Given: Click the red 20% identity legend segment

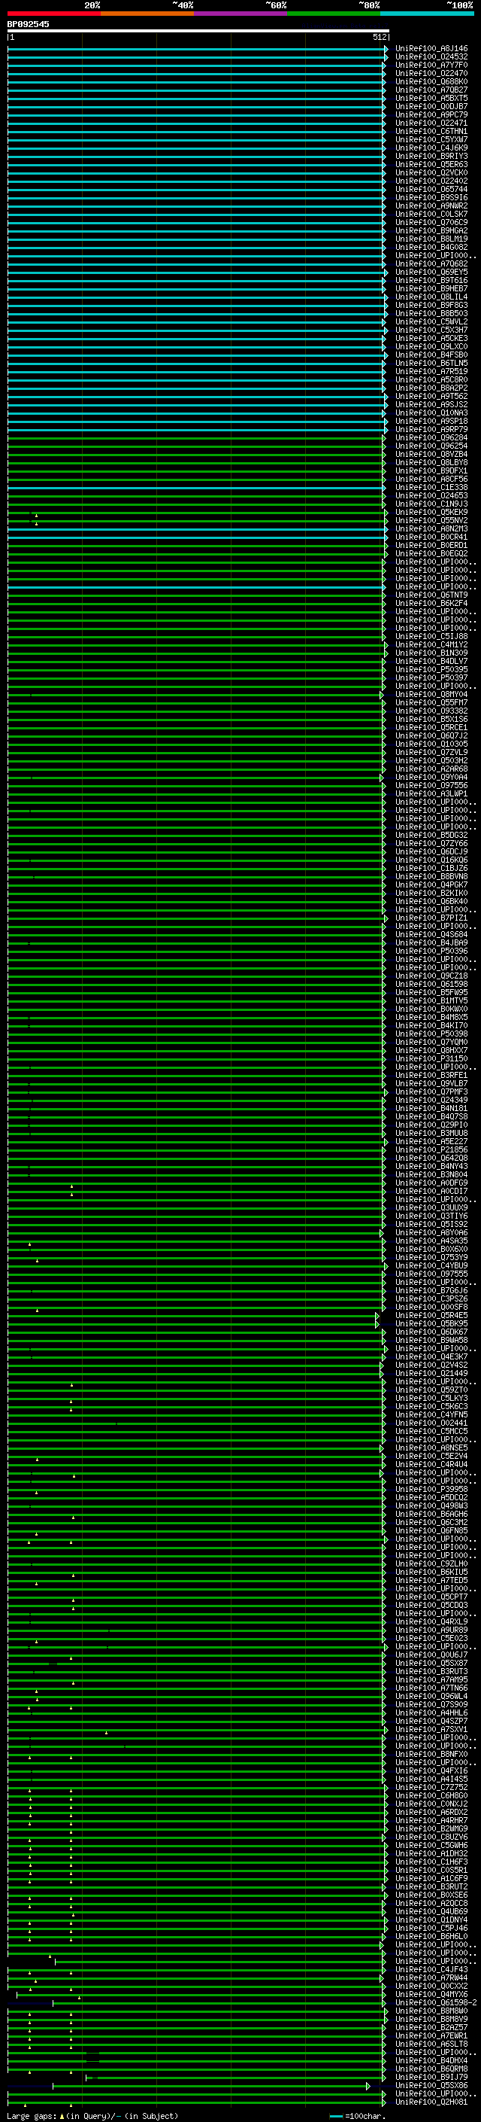Looking at the screenshot, I should pyautogui.click(x=54, y=14).
